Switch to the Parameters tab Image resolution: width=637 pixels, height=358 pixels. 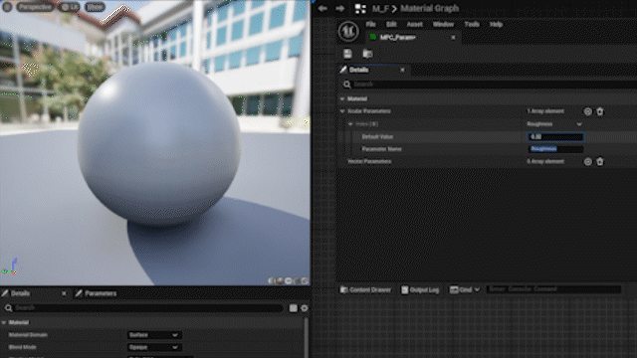(97, 293)
